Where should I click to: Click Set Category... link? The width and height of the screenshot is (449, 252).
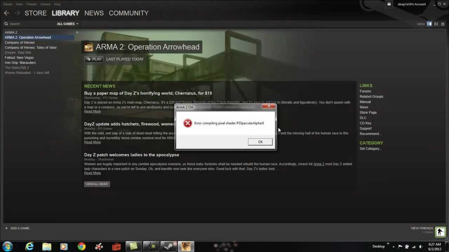click(x=370, y=149)
